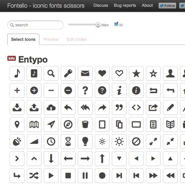Viewport: 185px width, 185px height.
Task: Select the compass icon
Action: pyautogui.click(x=68, y=125)
